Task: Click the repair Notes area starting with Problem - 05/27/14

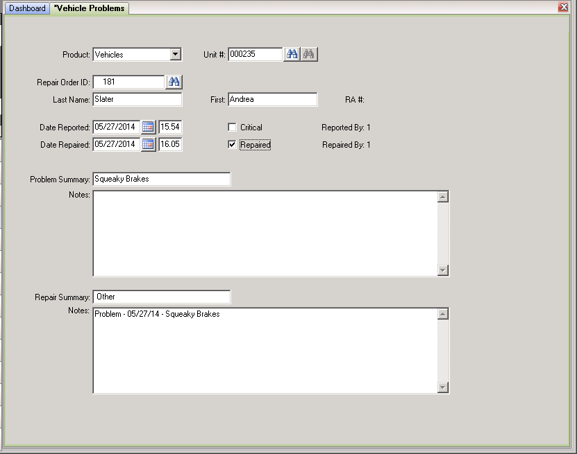Action: coord(265,351)
